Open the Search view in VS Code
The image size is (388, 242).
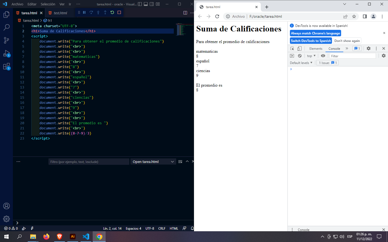(6, 27)
